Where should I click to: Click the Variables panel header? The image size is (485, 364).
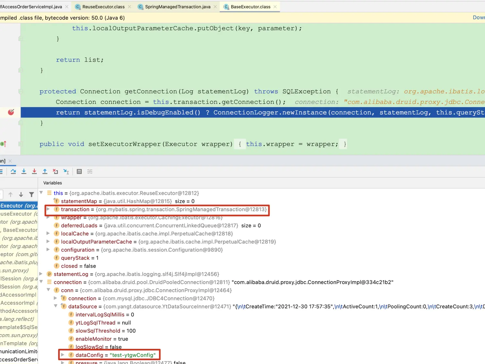coord(53,183)
